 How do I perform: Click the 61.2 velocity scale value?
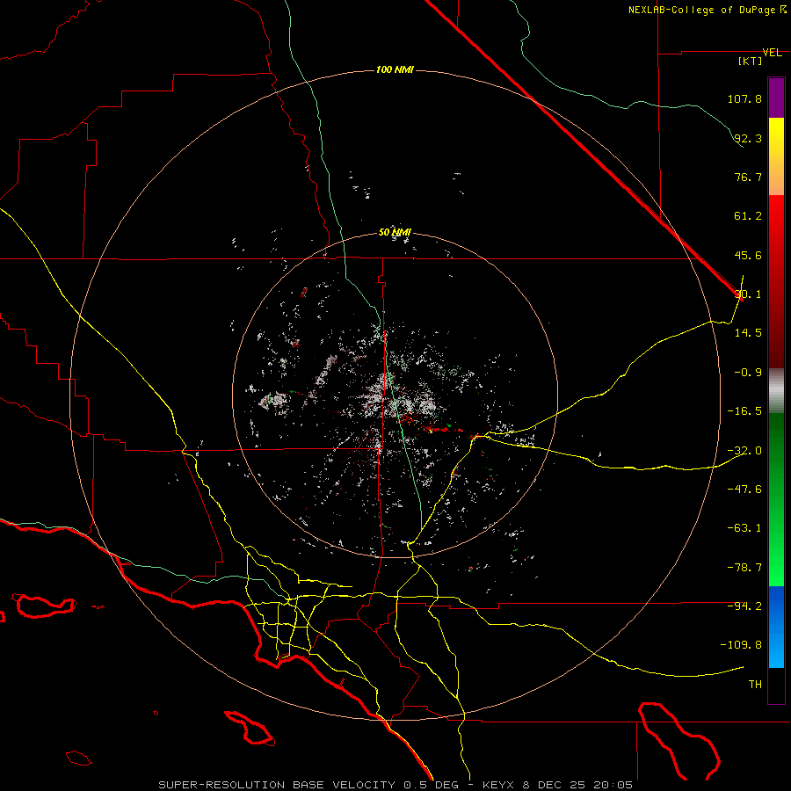[x=748, y=216]
